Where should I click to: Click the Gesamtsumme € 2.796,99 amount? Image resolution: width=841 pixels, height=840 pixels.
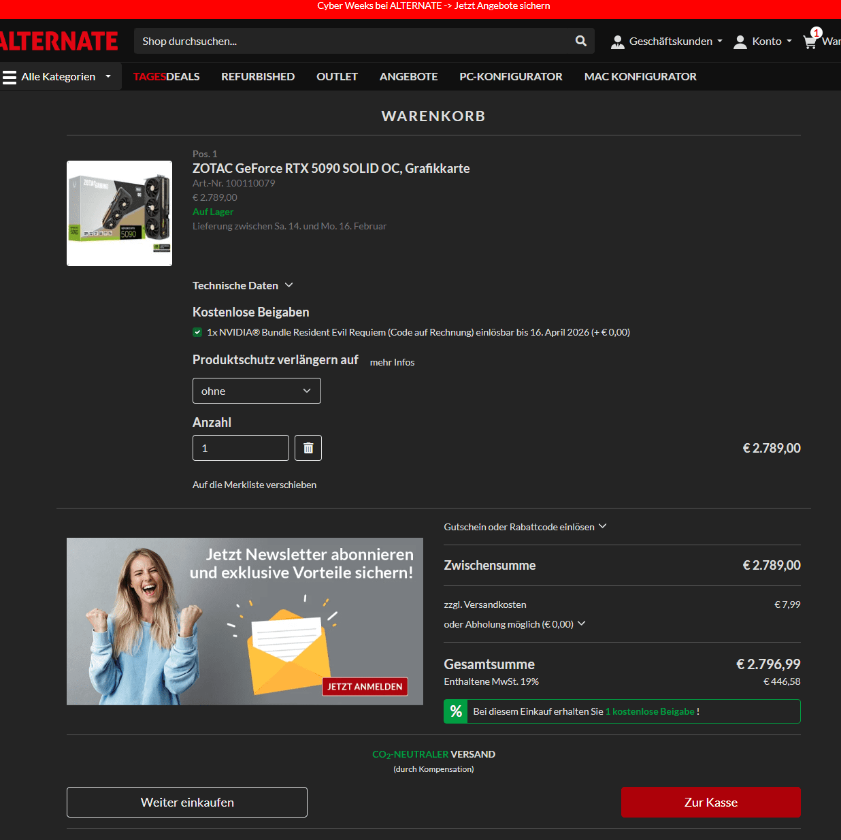(x=768, y=664)
